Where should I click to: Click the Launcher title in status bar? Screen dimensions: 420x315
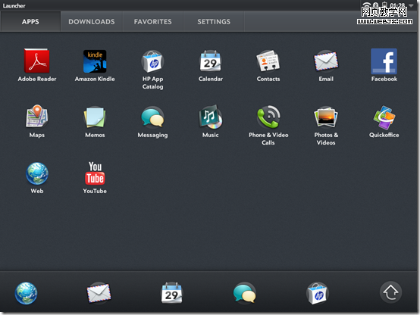point(14,5)
